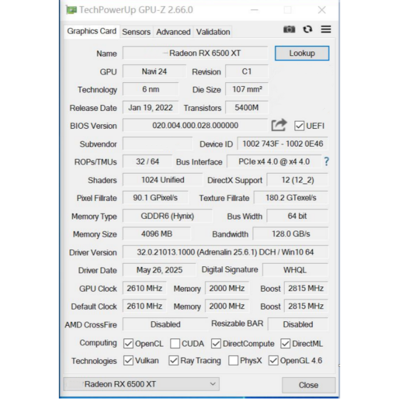Toggle the OpenCL checkbox
This screenshot has width=399, height=399.
click(x=128, y=344)
